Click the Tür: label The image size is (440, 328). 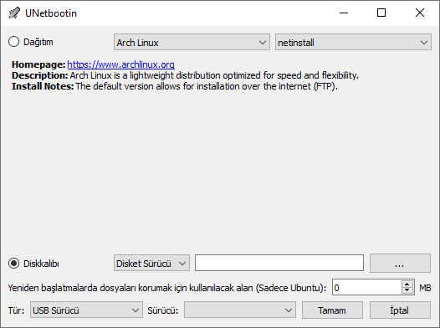click(16, 310)
